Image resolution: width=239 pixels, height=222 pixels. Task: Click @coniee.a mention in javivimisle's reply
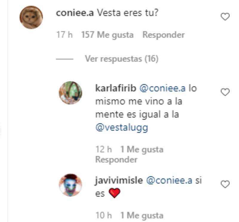click(169, 181)
